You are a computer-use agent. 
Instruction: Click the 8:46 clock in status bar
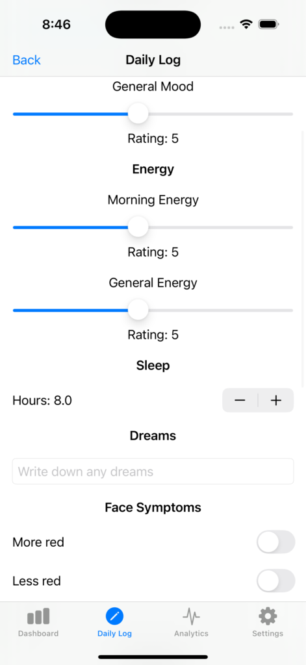point(57,25)
